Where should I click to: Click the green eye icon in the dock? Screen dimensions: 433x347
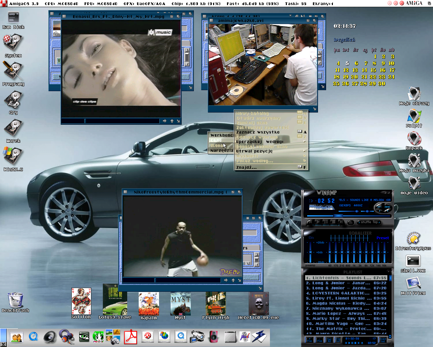[84, 337]
